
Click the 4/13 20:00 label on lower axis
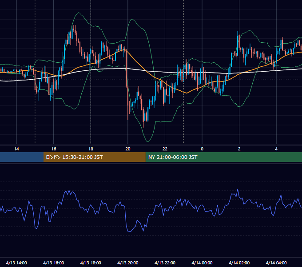coord(128,263)
